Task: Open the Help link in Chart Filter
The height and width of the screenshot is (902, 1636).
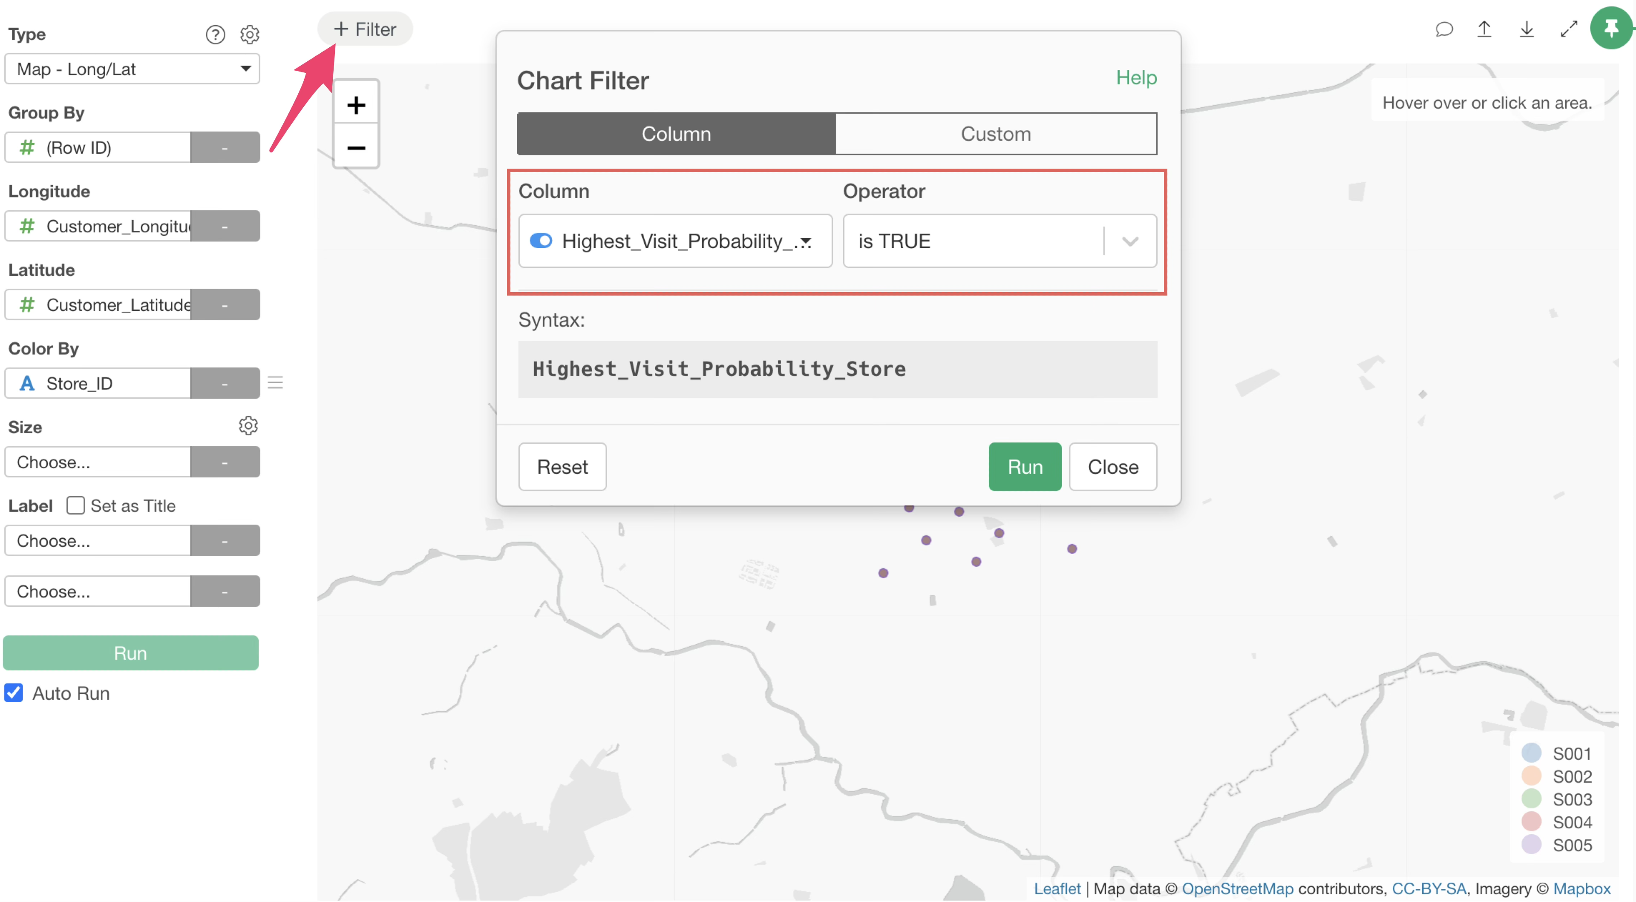Action: coord(1136,78)
